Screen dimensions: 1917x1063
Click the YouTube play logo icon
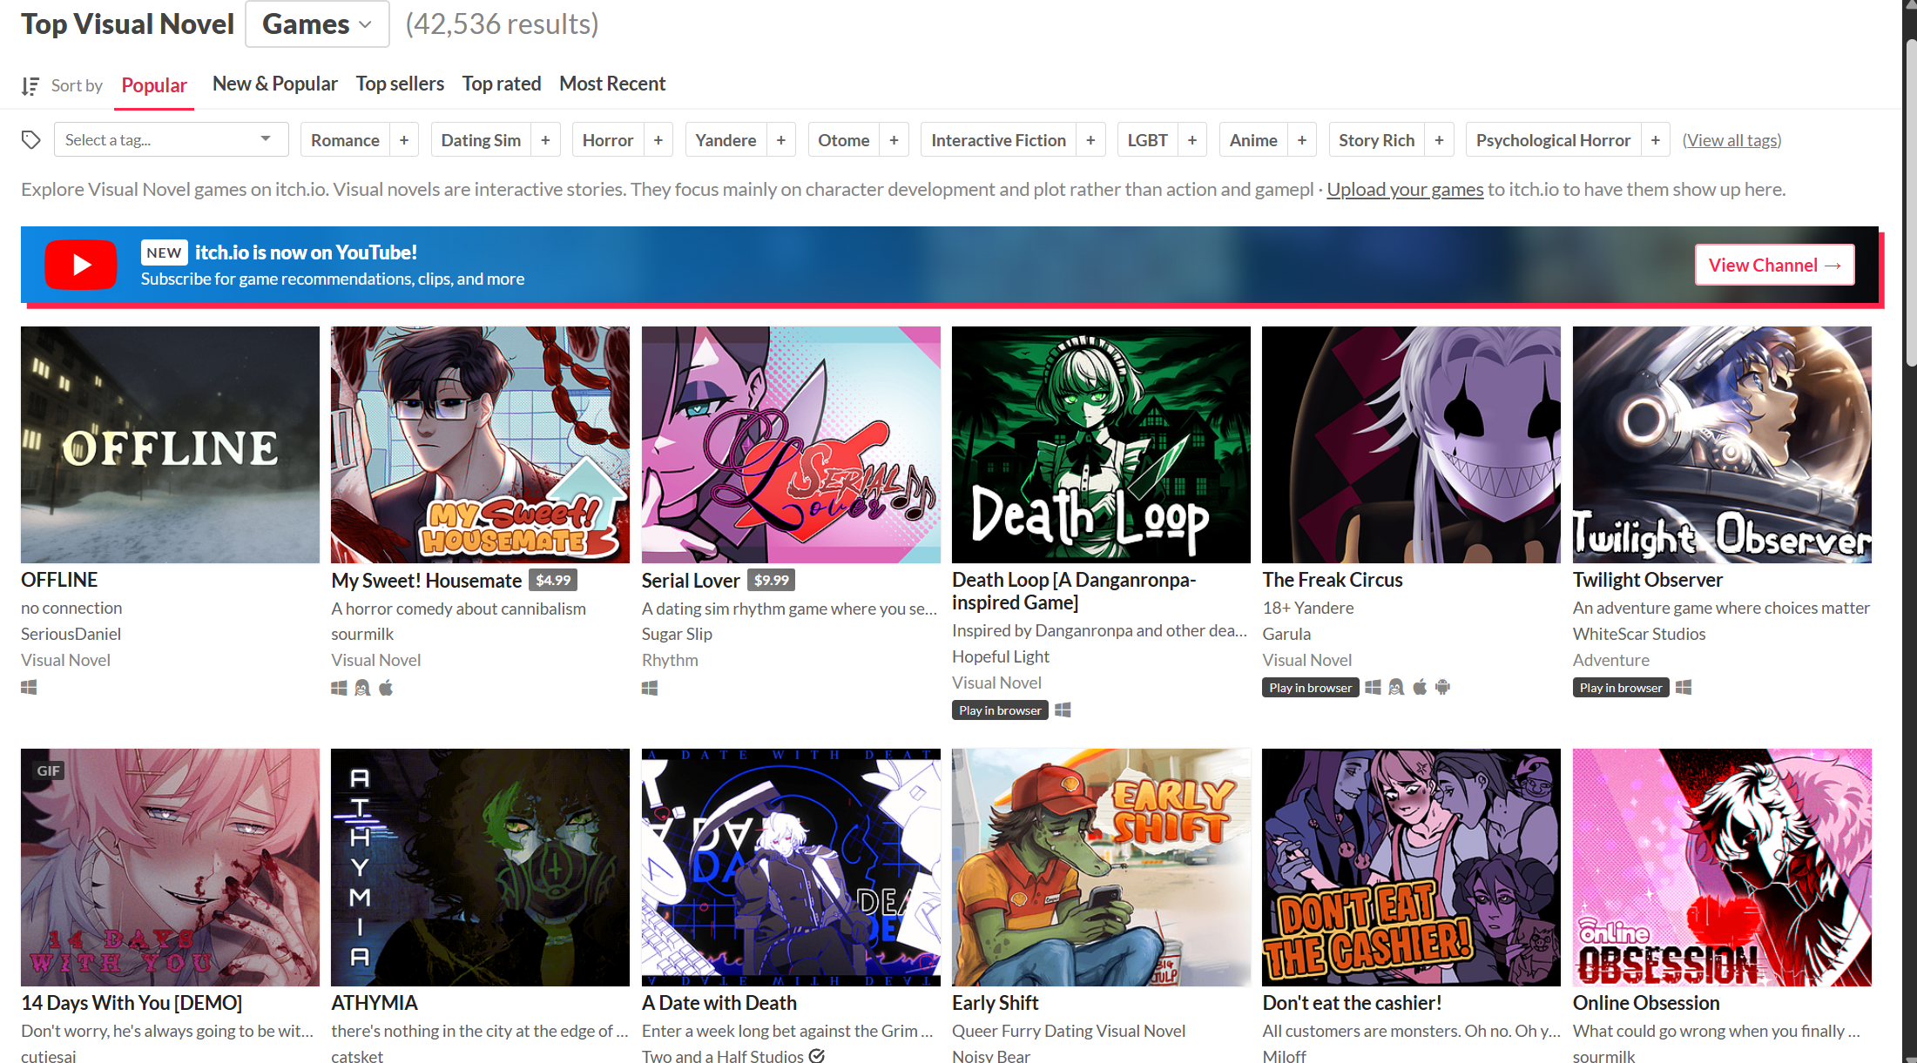(x=81, y=265)
